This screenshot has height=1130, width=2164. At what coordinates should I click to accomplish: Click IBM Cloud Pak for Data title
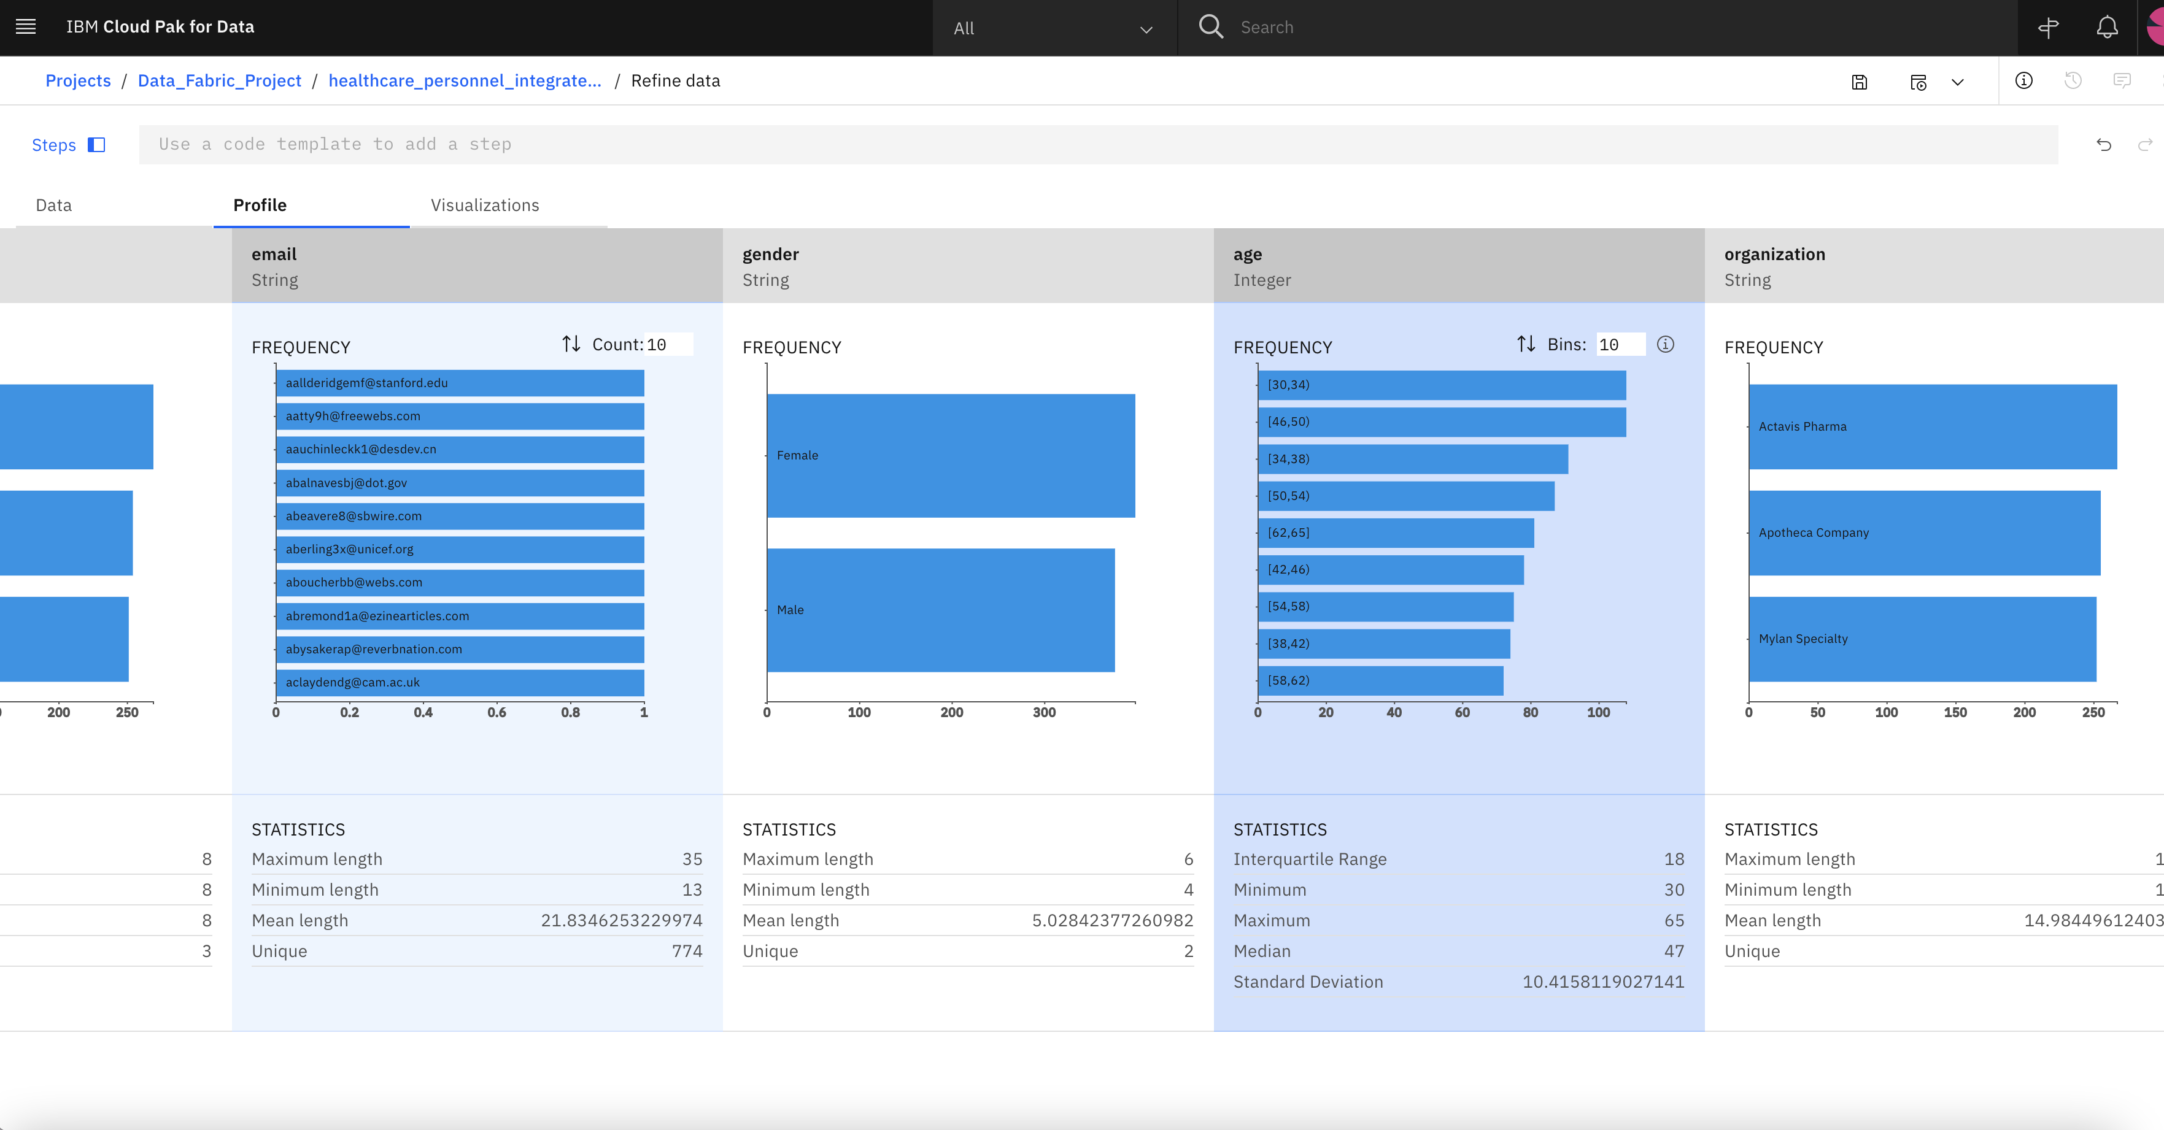(x=160, y=27)
